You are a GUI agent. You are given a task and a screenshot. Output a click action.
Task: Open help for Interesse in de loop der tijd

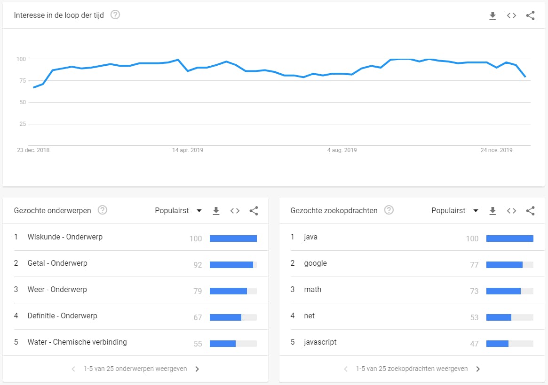pyautogui.click(x=115, y=15)
